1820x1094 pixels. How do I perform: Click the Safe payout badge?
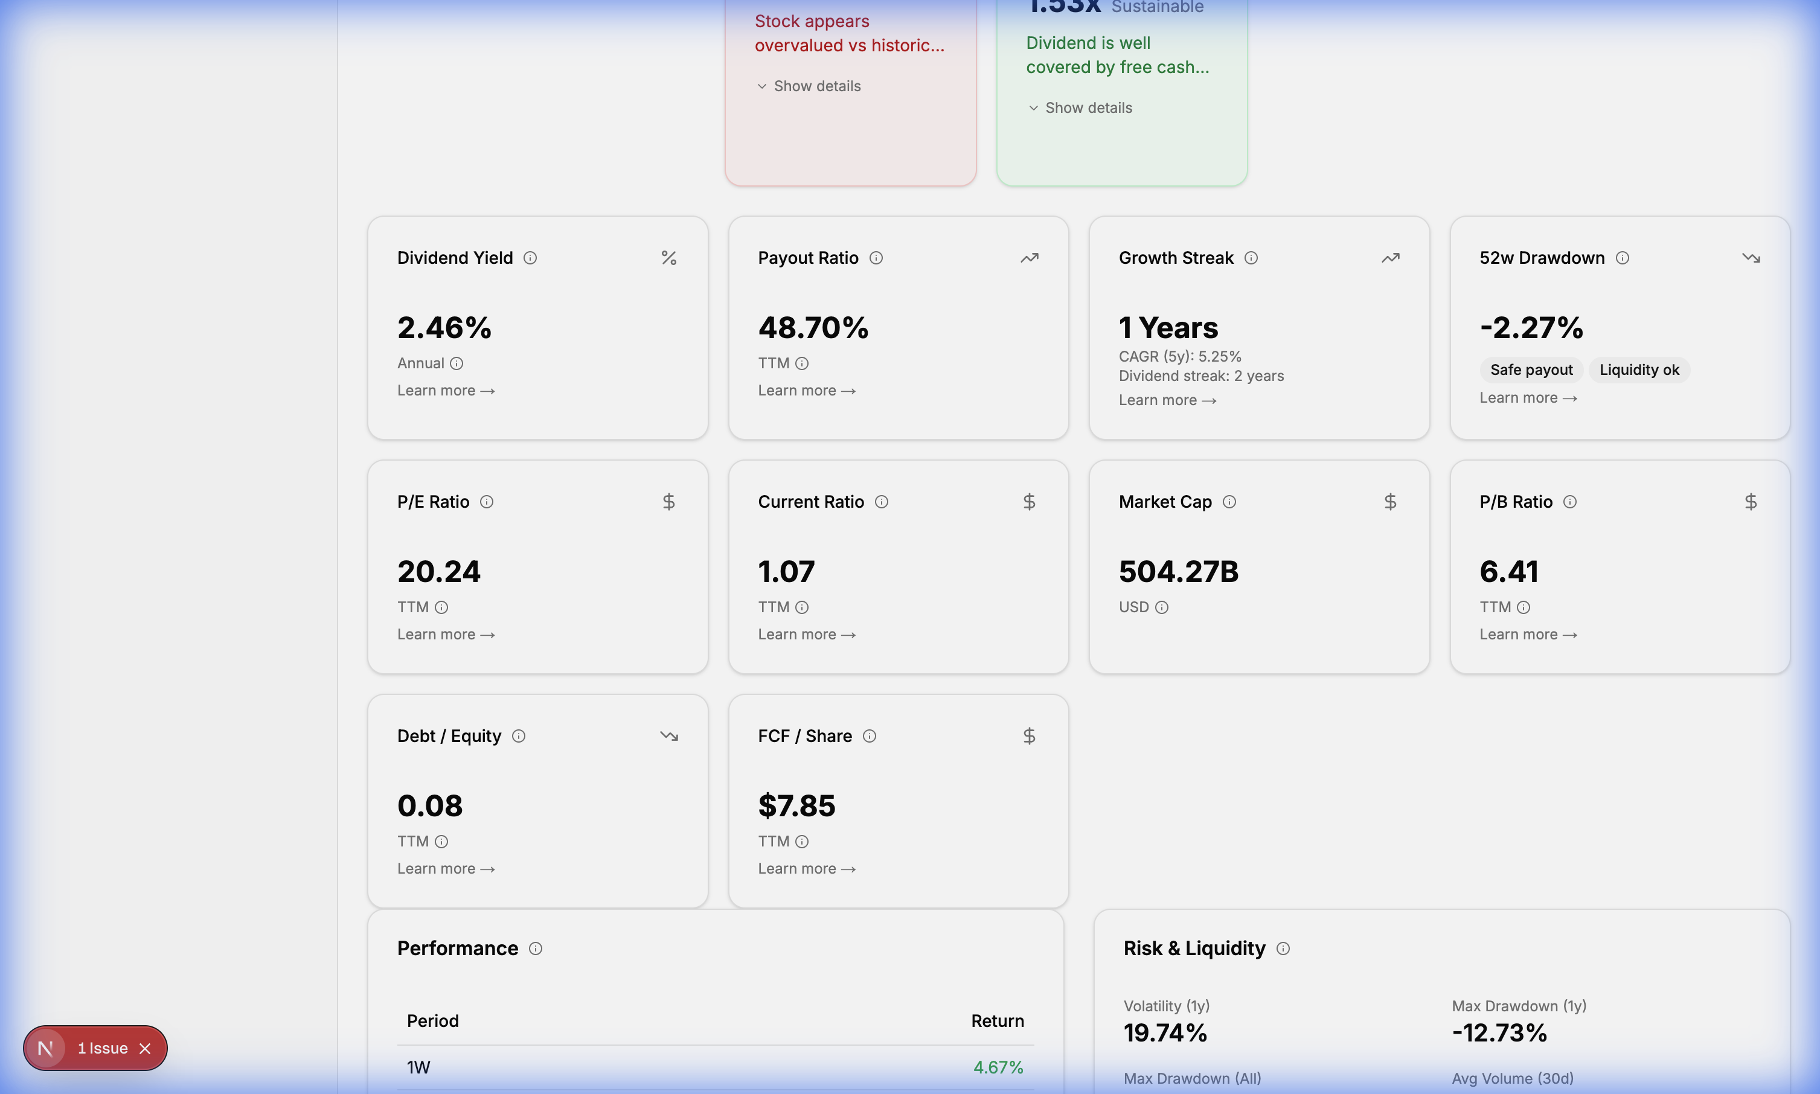click(x=1530, y=370)
